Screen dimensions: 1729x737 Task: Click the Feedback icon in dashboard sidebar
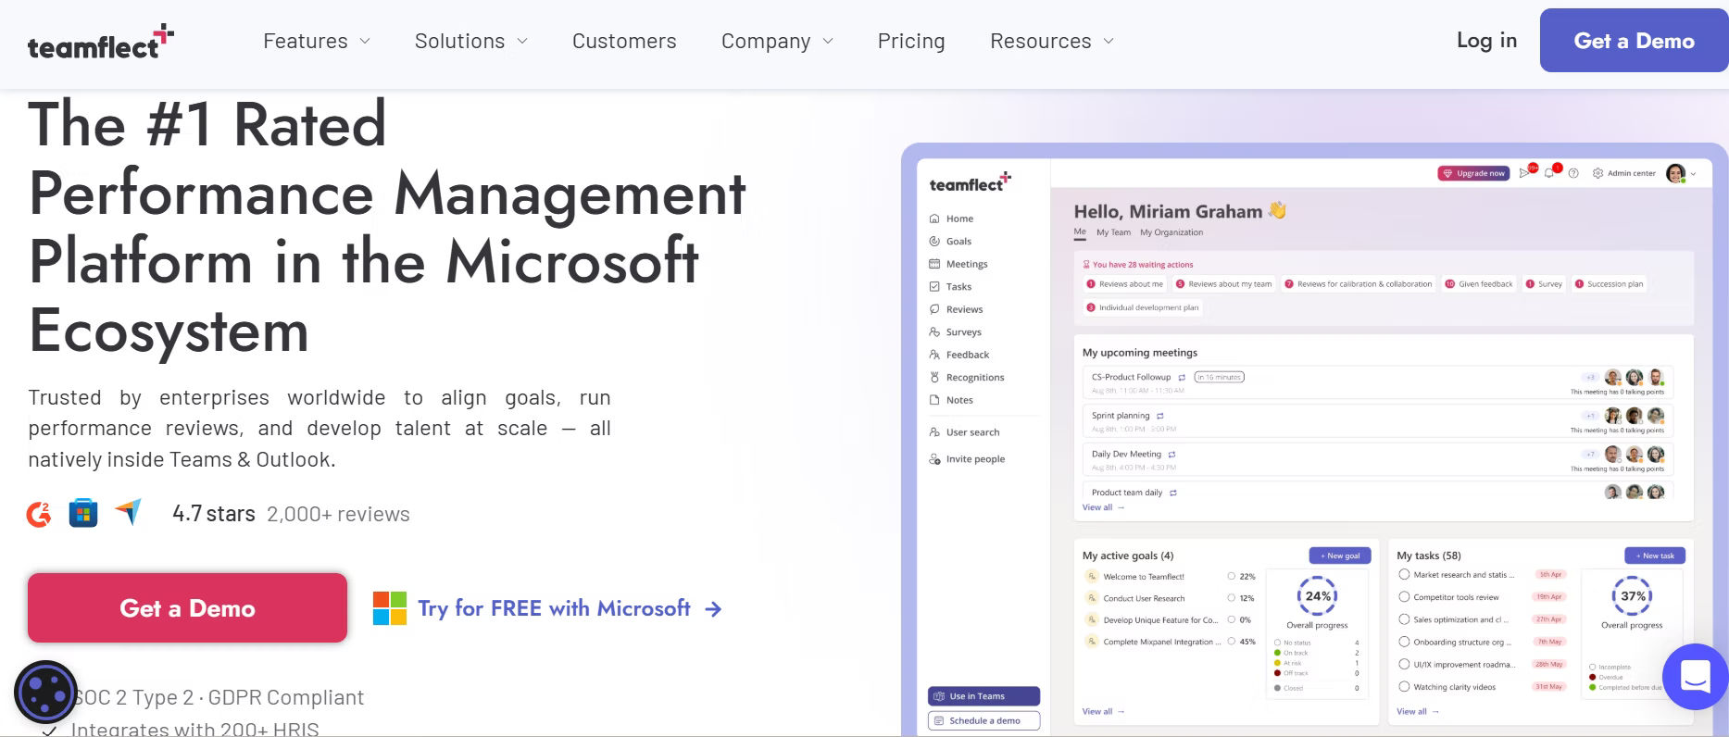tap(934, 355)
